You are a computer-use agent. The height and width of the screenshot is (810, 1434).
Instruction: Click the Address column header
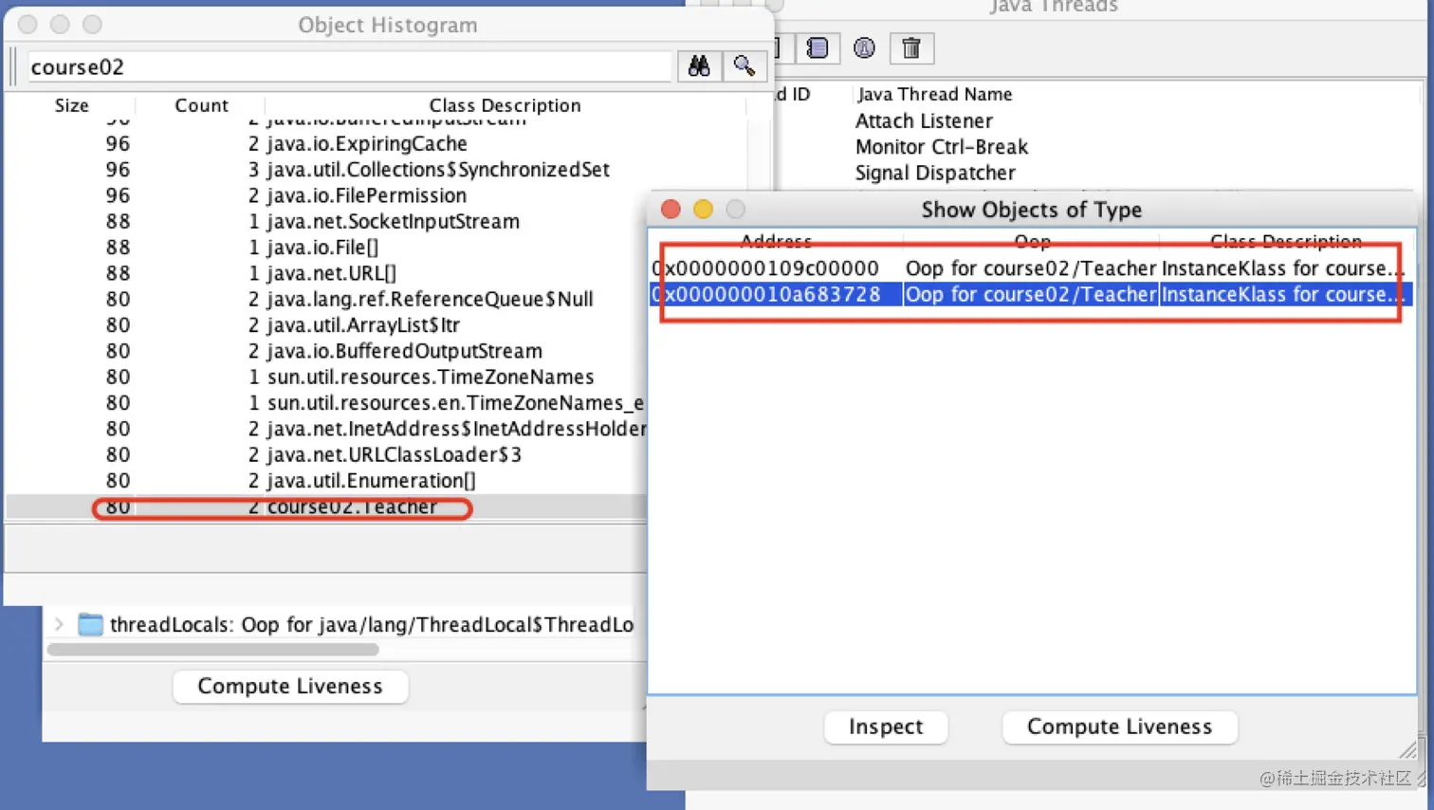point(776,241)
